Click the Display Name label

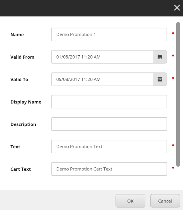point(26,102)
